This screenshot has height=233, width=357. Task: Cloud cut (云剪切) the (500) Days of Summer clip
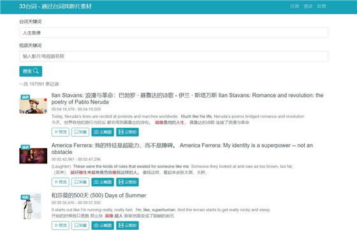pyautogui.click(x=127, y=225)
